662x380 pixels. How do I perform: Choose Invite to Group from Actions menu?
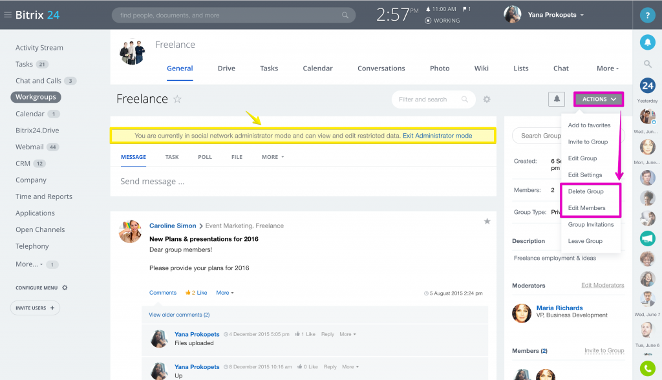pos(588,142)
